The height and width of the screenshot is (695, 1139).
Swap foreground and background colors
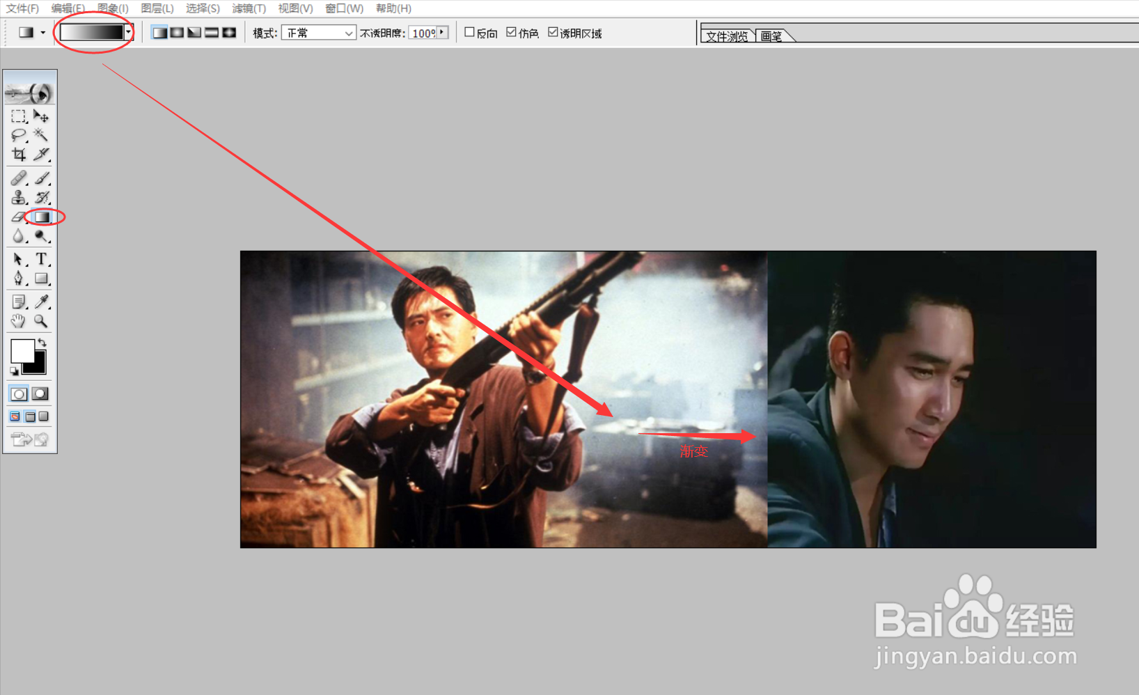42,342
